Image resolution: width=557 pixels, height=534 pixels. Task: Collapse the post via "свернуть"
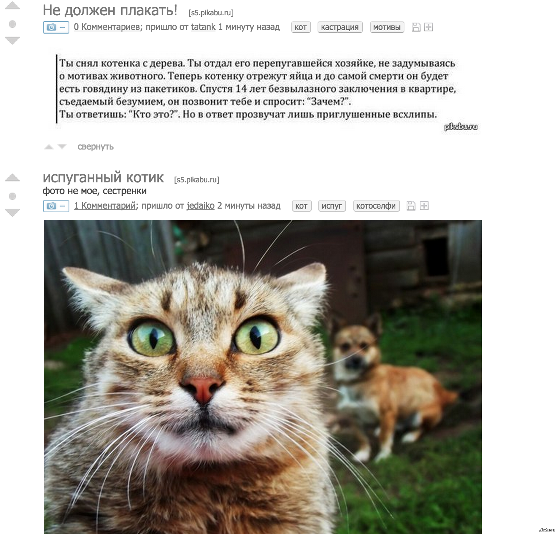point(96,147)
